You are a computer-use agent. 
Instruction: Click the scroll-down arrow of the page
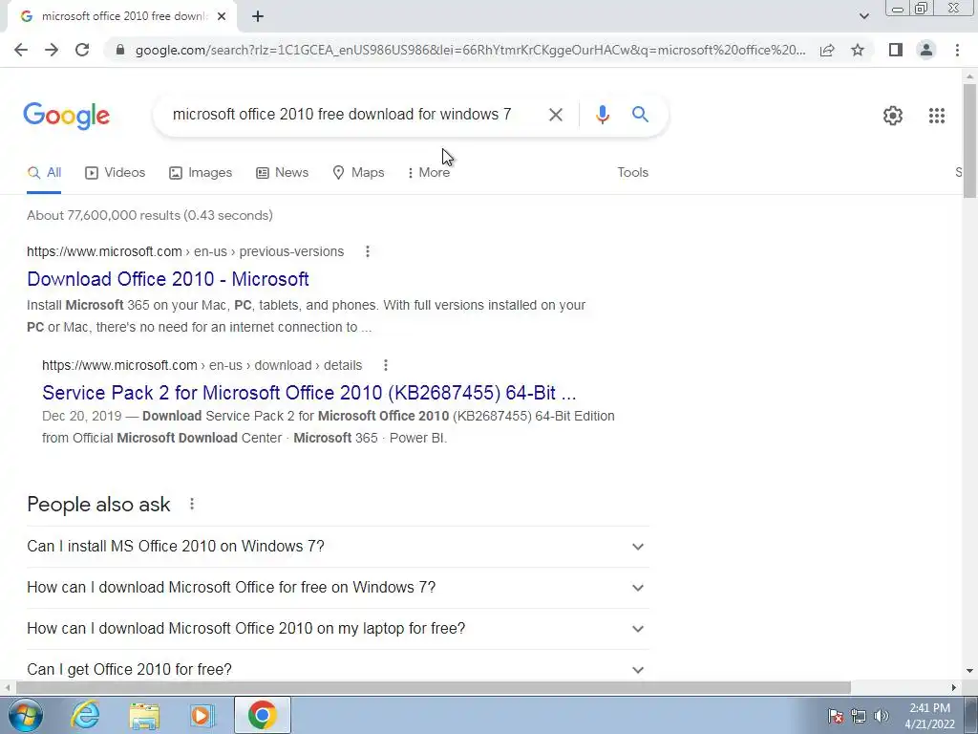[969, 671]
